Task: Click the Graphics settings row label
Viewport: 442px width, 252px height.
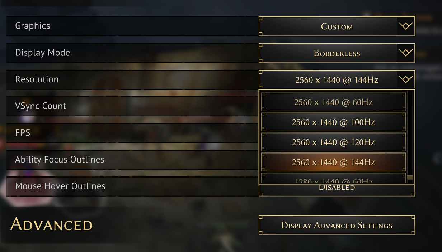Action: (33, 26)
